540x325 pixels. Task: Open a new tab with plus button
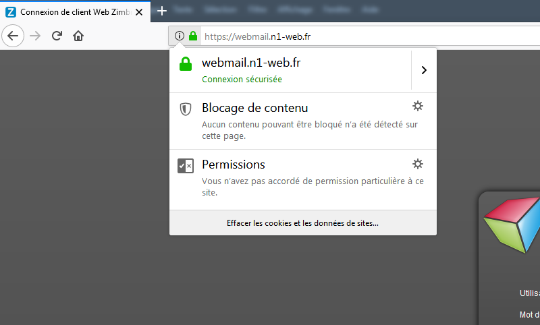click(x=162, y=11)
